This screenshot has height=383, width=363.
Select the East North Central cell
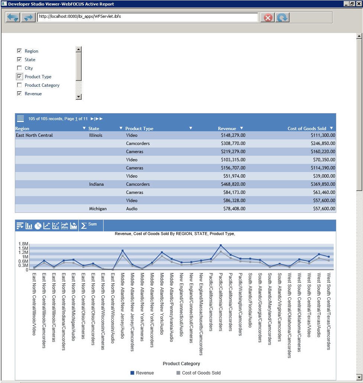(x=34, y=135)
